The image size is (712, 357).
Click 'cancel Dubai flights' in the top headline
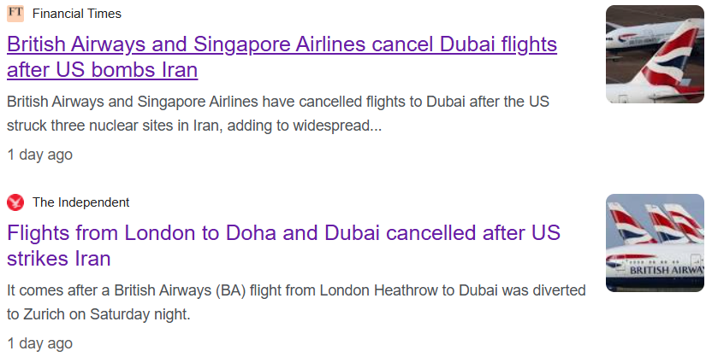464,44
